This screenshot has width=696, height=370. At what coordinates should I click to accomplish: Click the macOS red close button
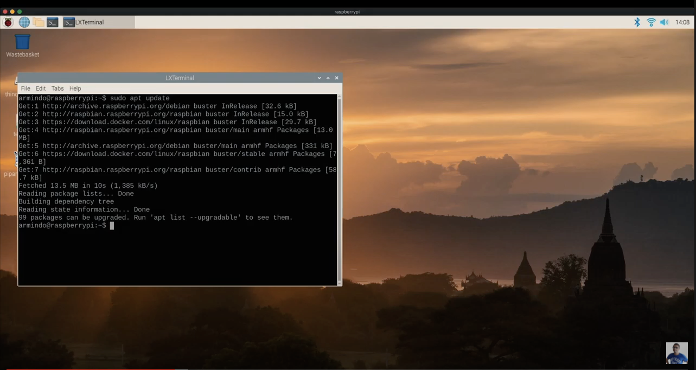(x=5, y=11)
